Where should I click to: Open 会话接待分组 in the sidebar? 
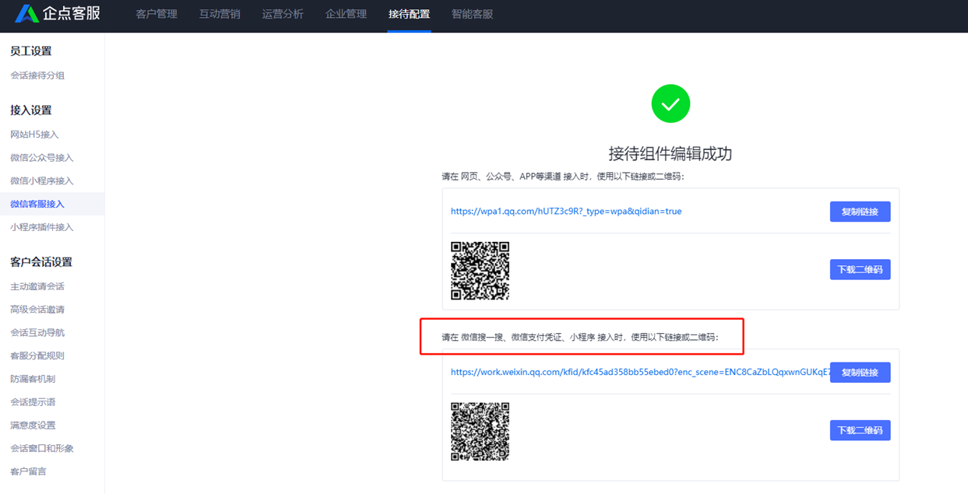pos(37,75)
